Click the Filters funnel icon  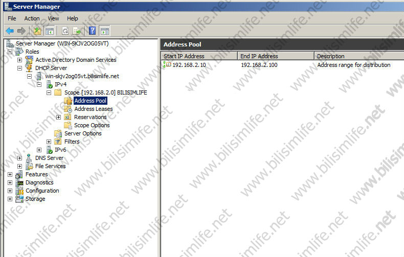pos(58,142)
